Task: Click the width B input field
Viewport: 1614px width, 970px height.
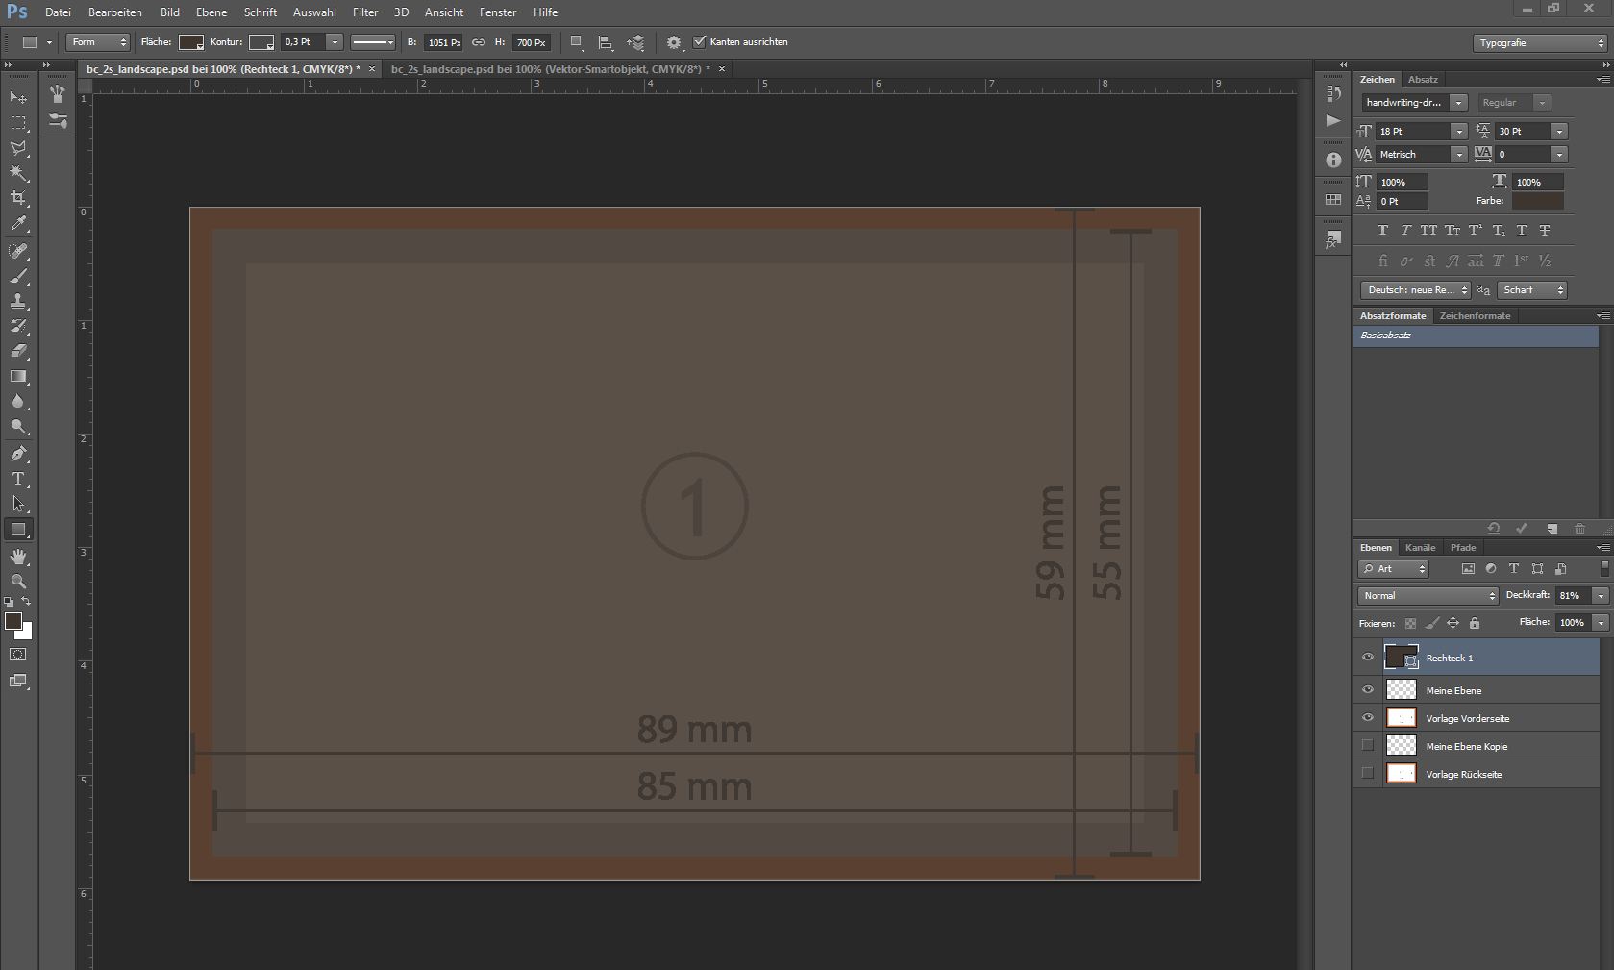Action: (443, 43)
